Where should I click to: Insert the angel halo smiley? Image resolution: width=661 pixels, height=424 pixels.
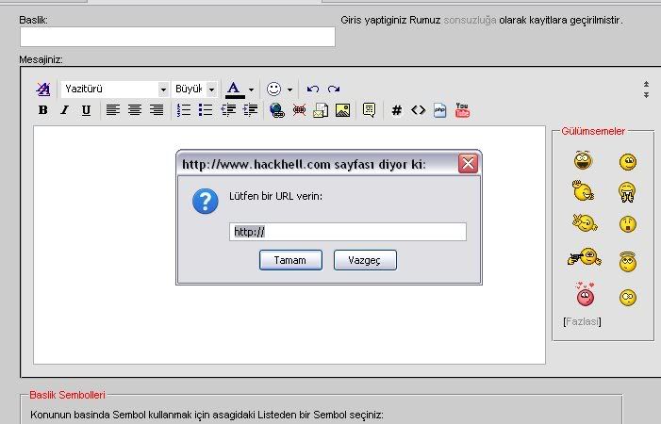pos(628,261)
